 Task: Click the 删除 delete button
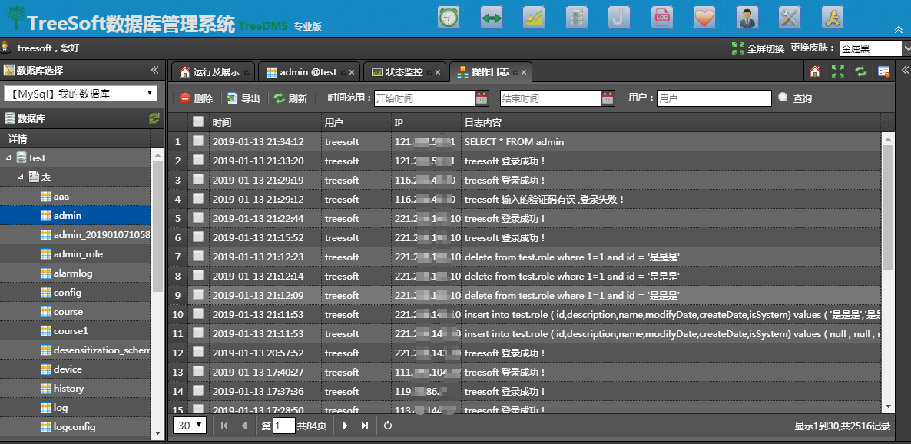197,99
